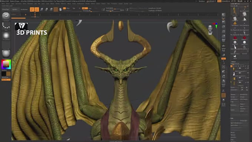252x142 pixels.
Task: Open the current brush thumbnail picker
Action: click(6, 16)
